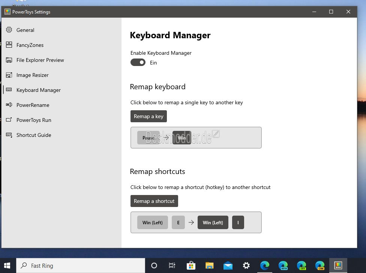The width and height of the screenshot is (366, 273).
Task: Open the File Explorer Preview icon
Action: coord(9,60)
